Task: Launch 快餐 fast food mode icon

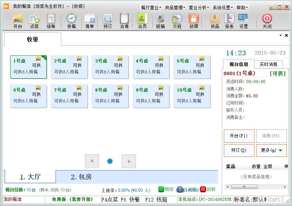Action: tap(72, 21)
